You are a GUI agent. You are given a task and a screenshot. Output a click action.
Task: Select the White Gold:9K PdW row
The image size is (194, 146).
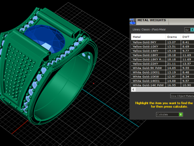click(162, 68)
